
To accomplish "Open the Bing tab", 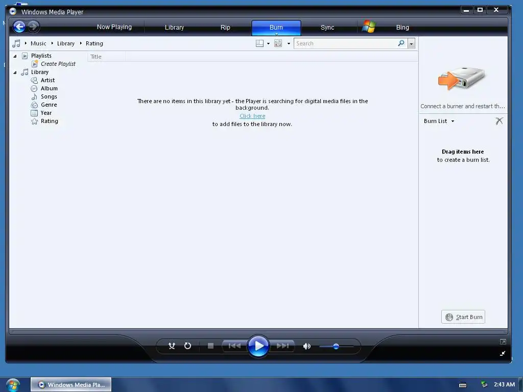I will coord(402,28).
